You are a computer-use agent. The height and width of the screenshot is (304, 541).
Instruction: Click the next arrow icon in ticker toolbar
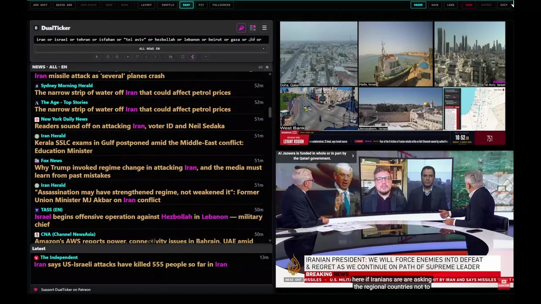click(156, 57)
